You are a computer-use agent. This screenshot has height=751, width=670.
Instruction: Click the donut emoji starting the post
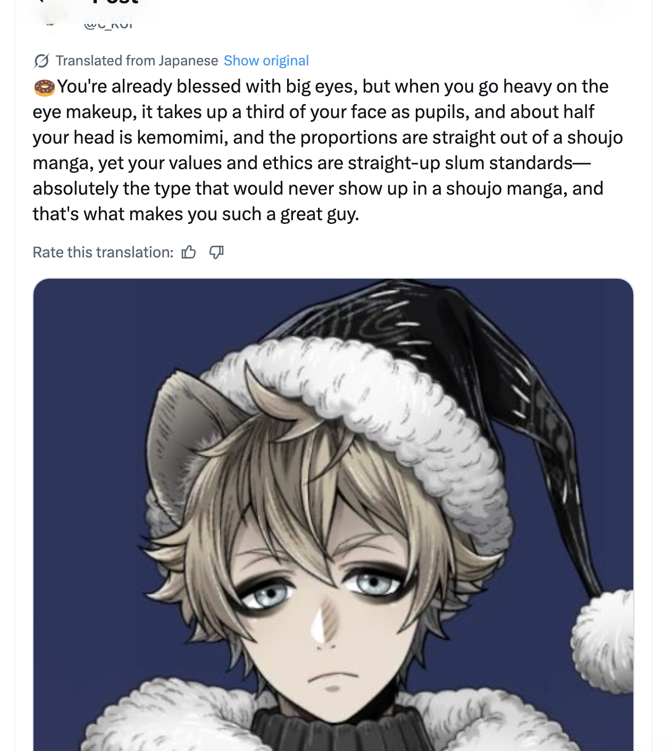coord(45,87)
